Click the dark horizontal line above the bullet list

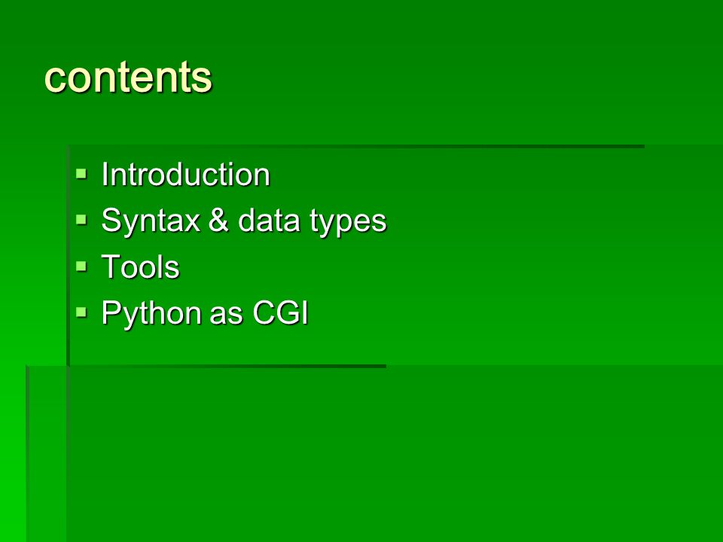[x=356, y=147]
